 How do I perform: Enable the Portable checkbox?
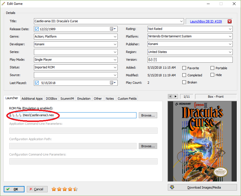[212, 68]
